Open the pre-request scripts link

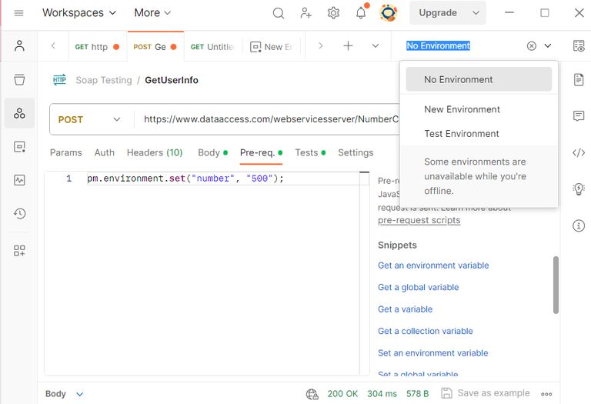pyautogui.click(x=419, y=220)
